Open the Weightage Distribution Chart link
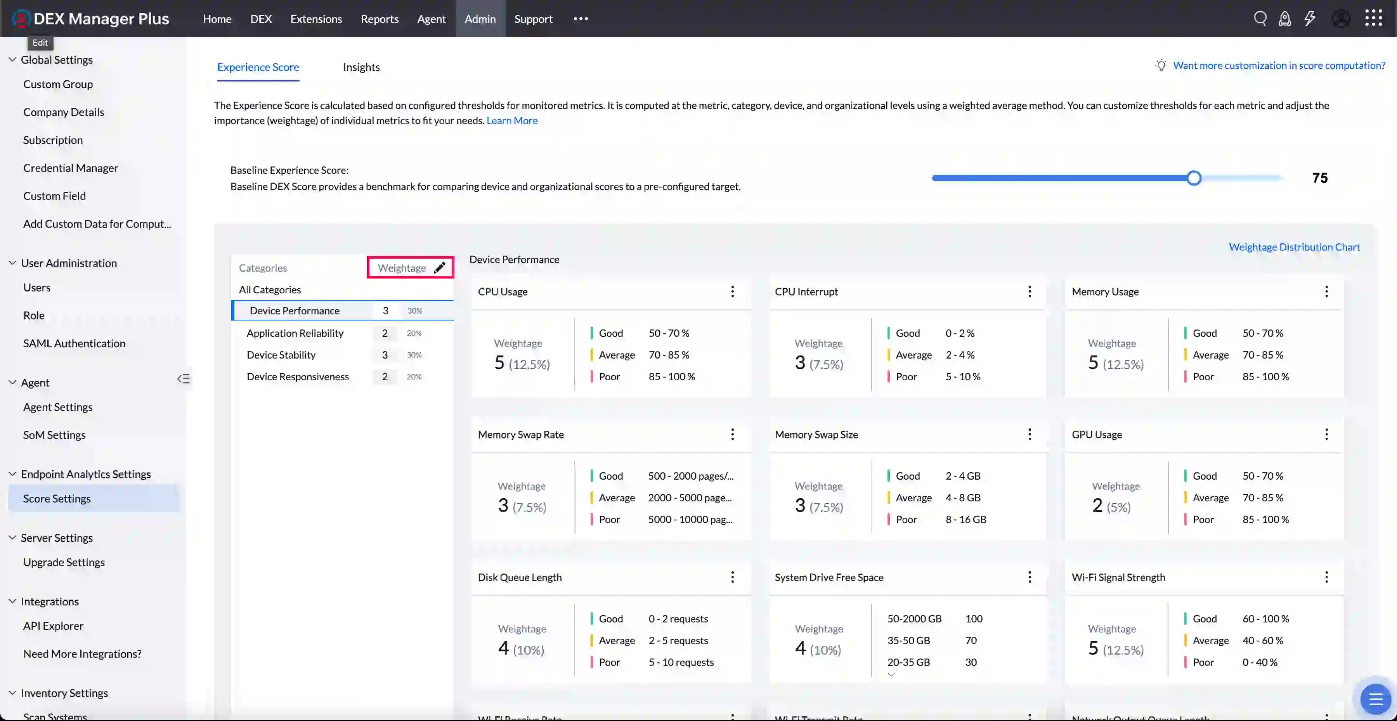 tap(1294, 247)
